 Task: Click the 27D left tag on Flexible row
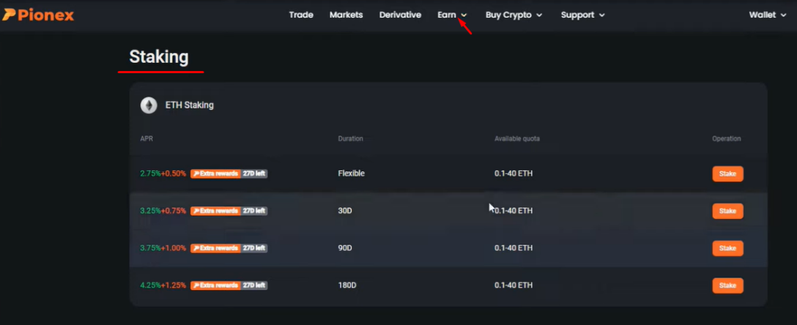click(254, 173)
